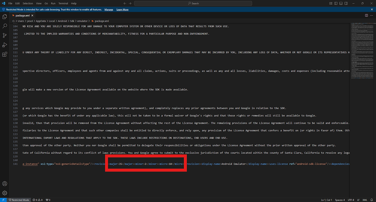Click the Manage link in banner

(109, 9)
